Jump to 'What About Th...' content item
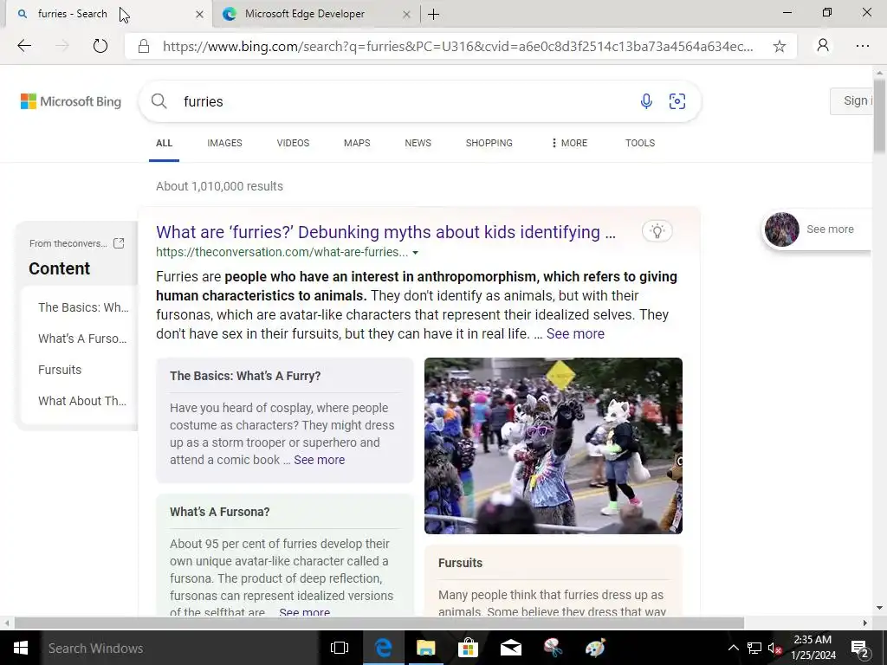The width and height of the screenshot is (887, 665). (x=82, y=401)
